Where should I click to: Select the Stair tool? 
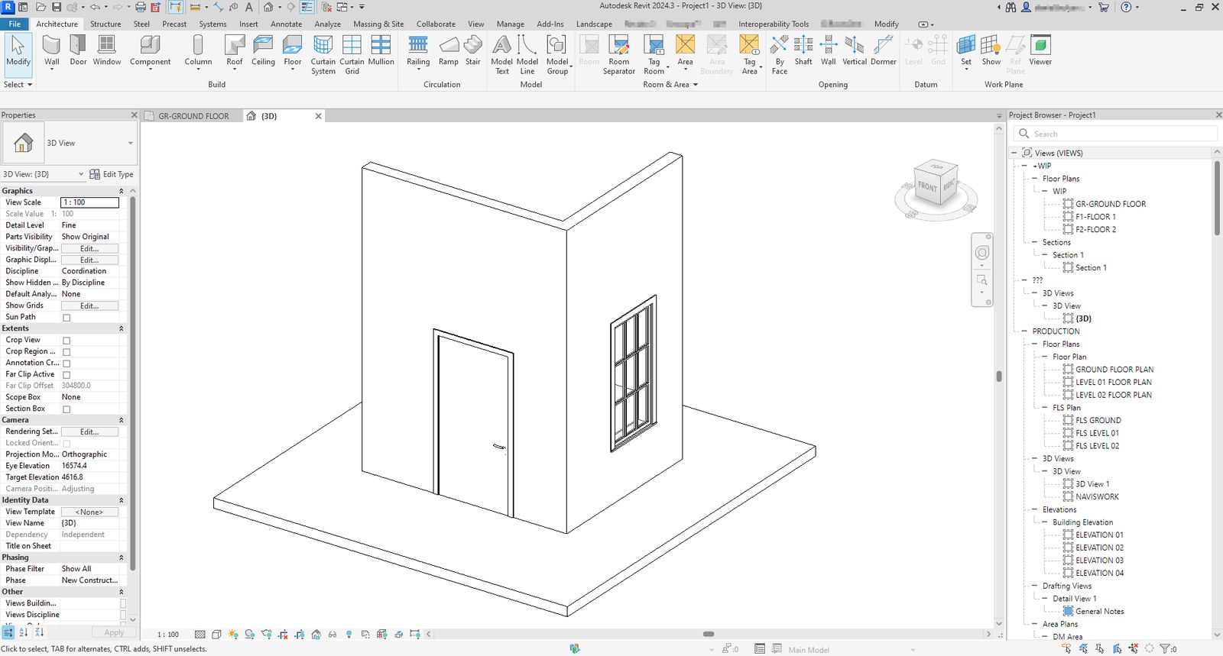[x=473, y=51]
